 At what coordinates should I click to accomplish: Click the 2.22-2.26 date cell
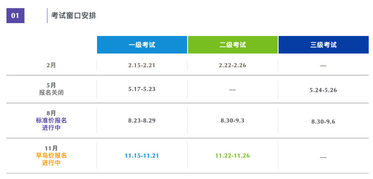[x=232, y=65]
